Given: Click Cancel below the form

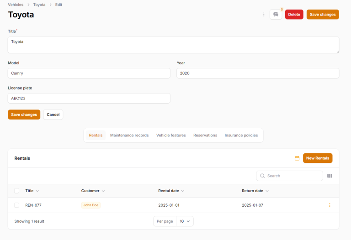Looking at the screenshot, I should point(53,115).
